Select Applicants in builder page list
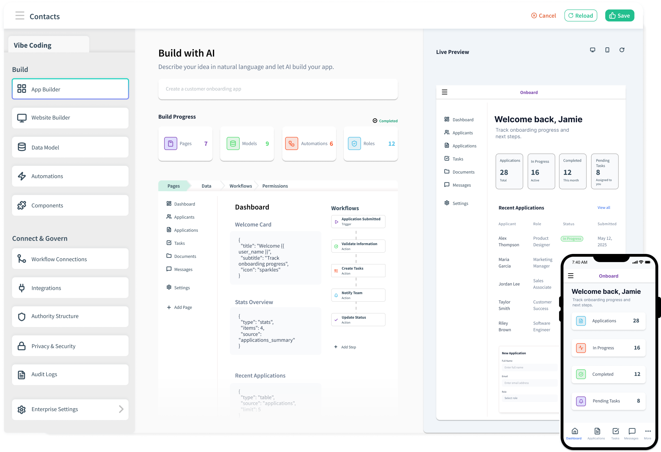Viewport: 661px width, 452px height. [x=180, y=217]
